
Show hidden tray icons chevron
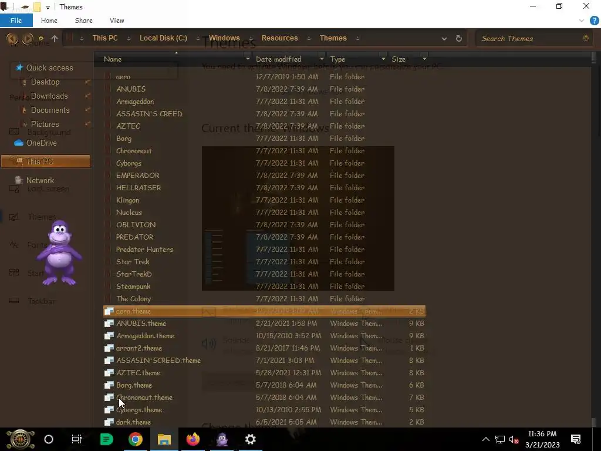(485, 439)
